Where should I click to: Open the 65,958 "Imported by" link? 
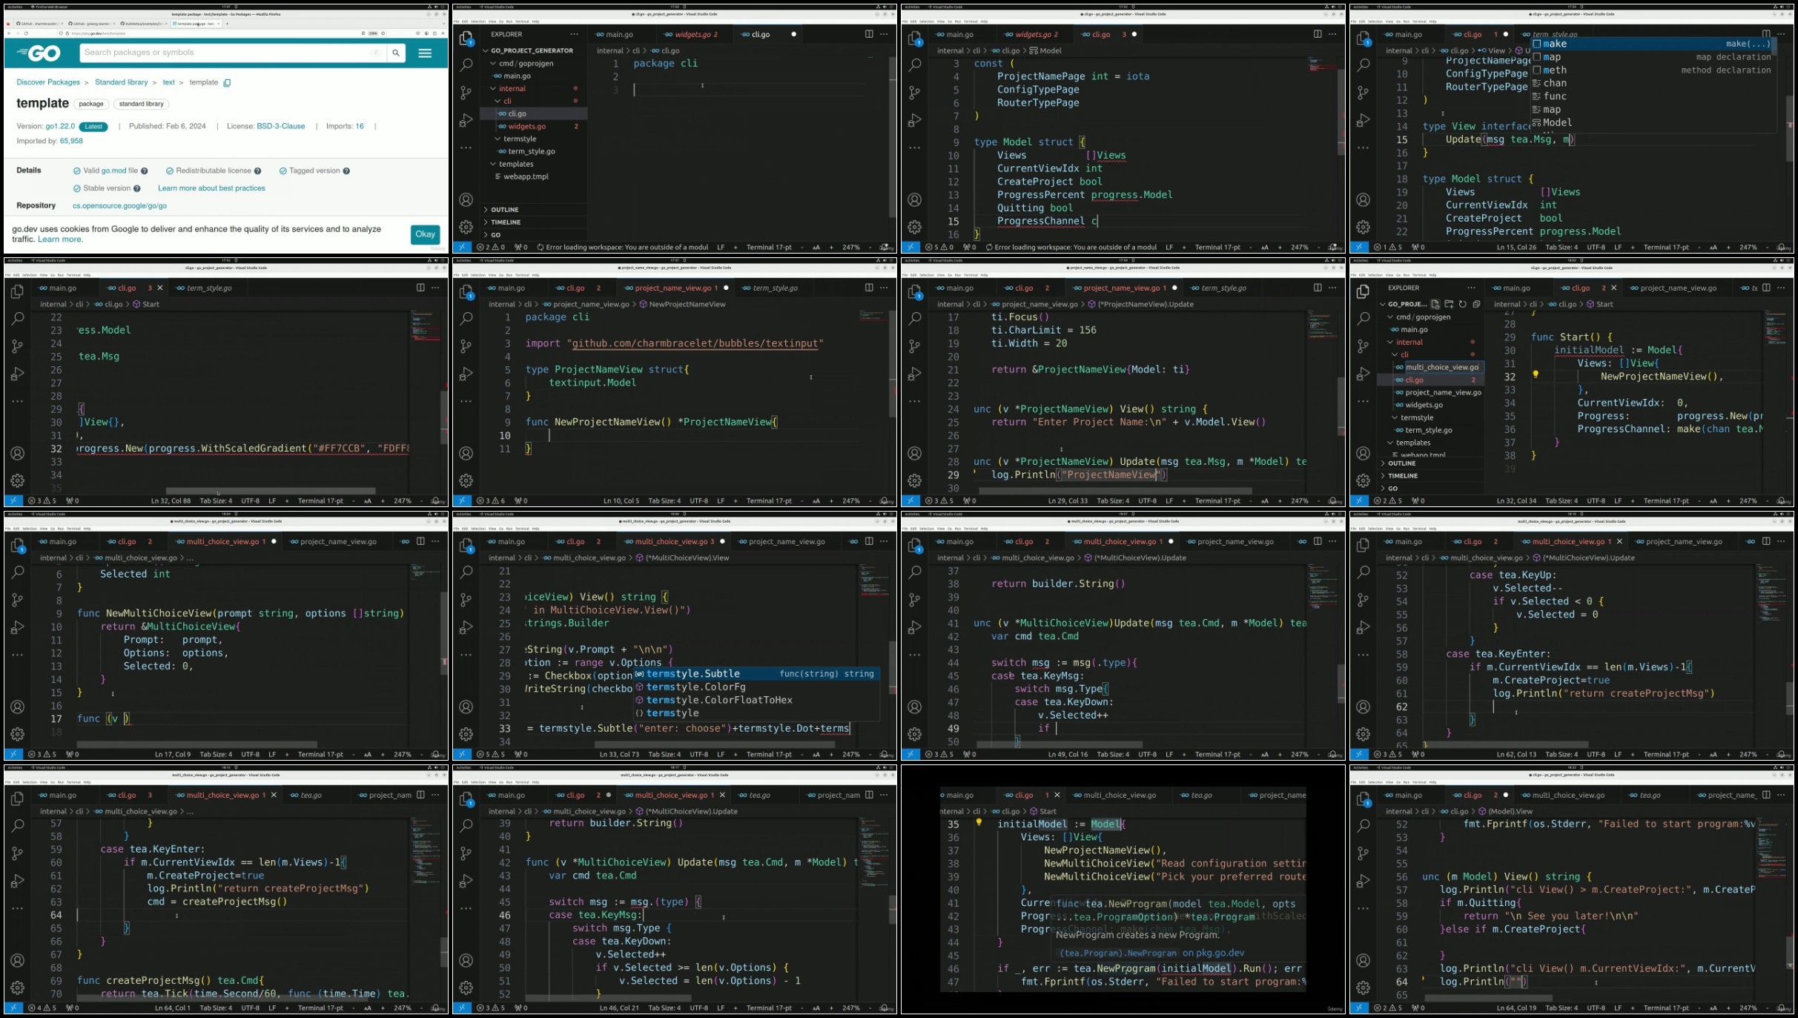(x=71, y=141)
